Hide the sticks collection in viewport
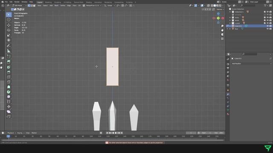Image resolution: width=273 pixels, height=153 pixels. (267, 17)
